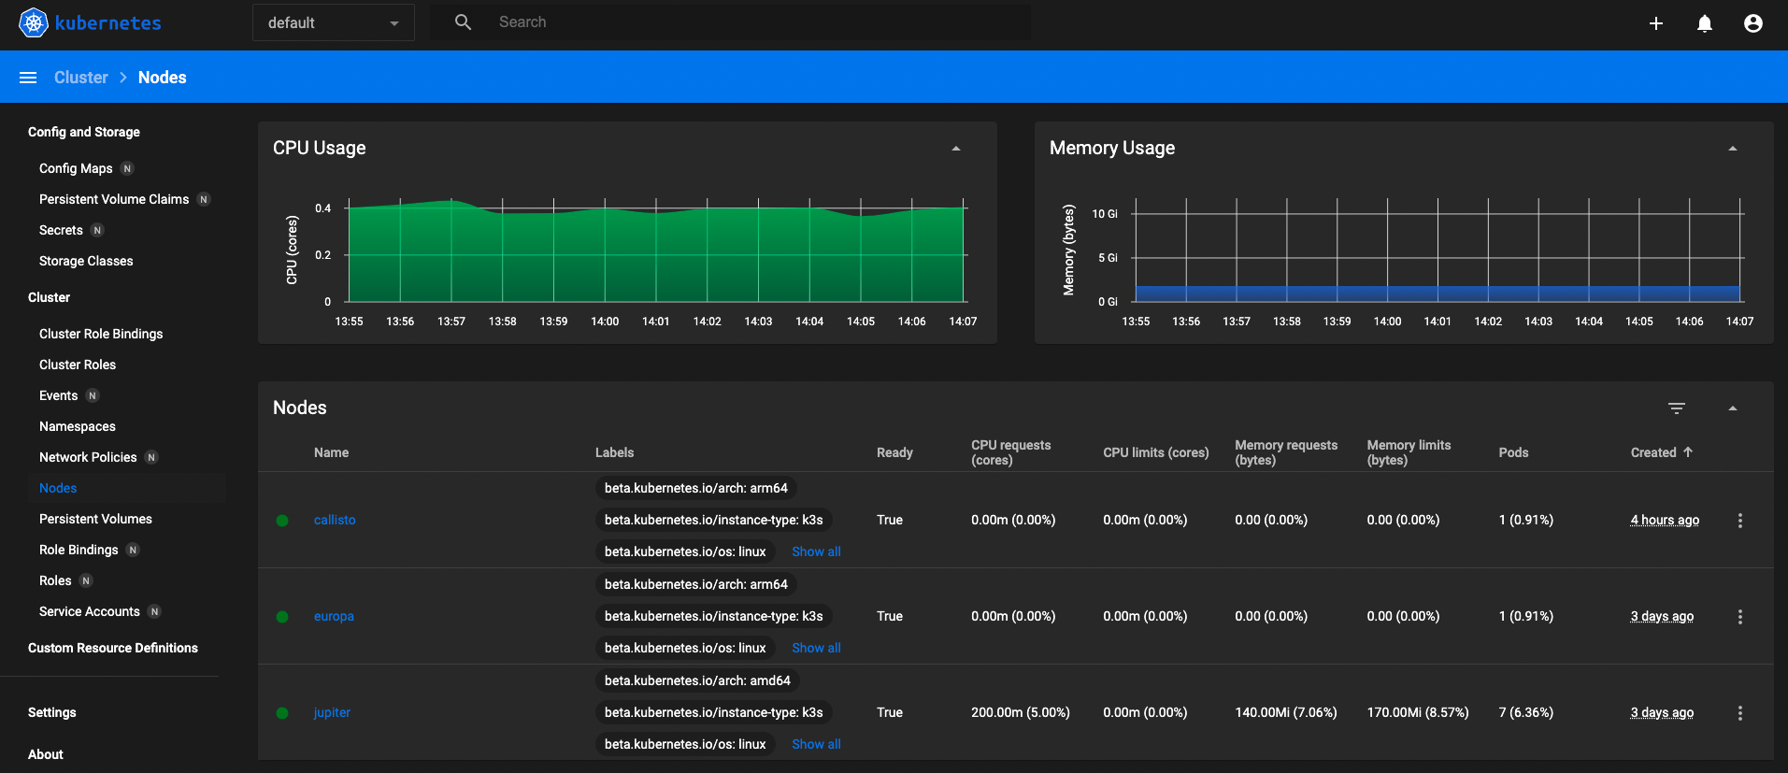
Task: Collapse the CPU Usage card
Action: [956, 149]
